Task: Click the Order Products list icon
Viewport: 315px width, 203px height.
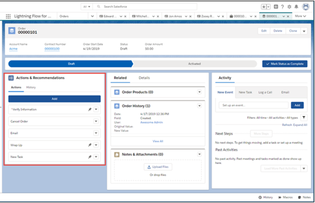Action: 117,92
